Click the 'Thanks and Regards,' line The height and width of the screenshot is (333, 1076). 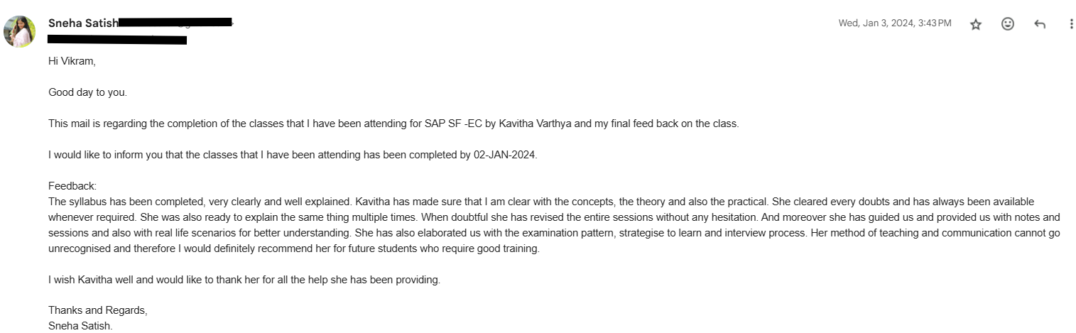click(97, 310)
